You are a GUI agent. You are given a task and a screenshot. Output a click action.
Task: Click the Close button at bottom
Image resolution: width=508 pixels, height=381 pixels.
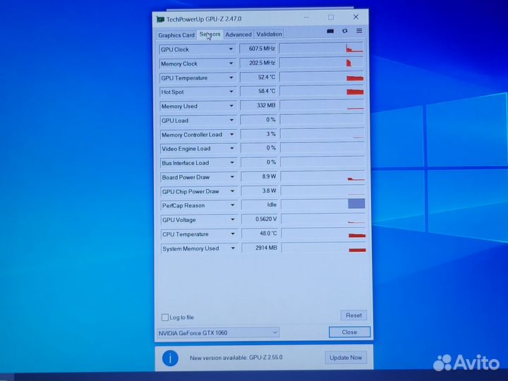[349, 332]
